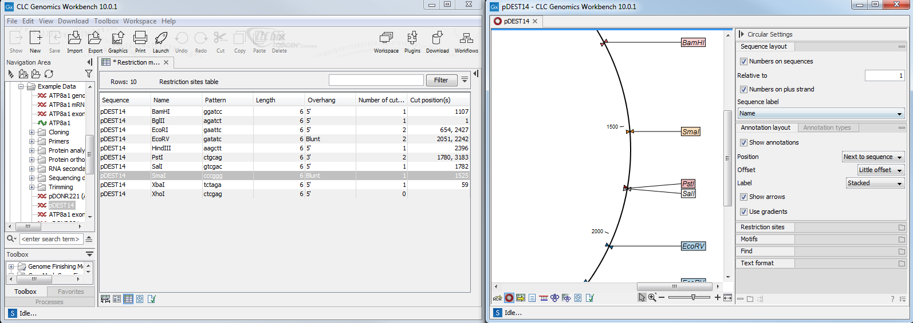Screen dimensions: 913x323
Task: Open the Graphics export tool
Action: click(x=118, y=39)
